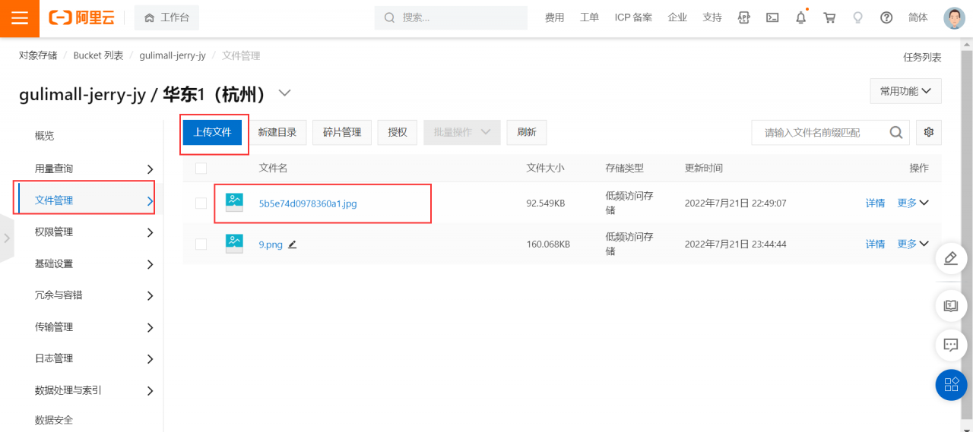The width and height of the screenshot is (973, 432).
Task: Click the light bulb tips icon
Action: pos(858,17)
